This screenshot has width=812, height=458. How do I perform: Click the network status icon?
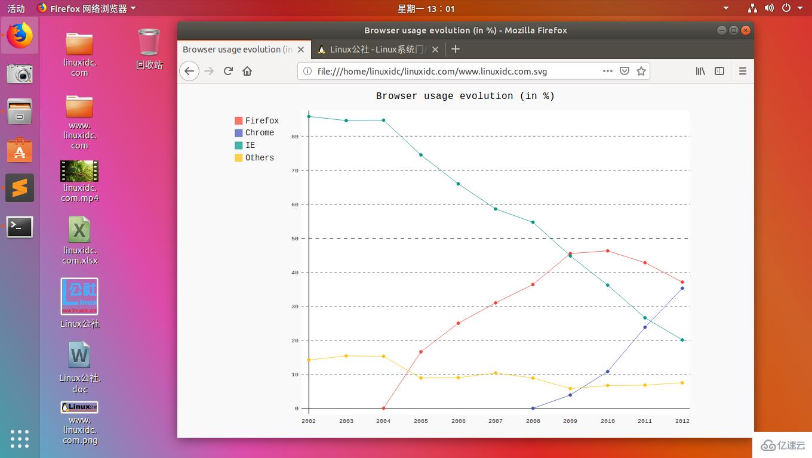pos(752,8)
